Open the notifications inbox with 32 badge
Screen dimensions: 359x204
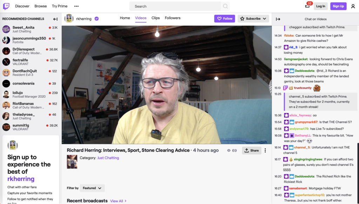coord(307,6)
